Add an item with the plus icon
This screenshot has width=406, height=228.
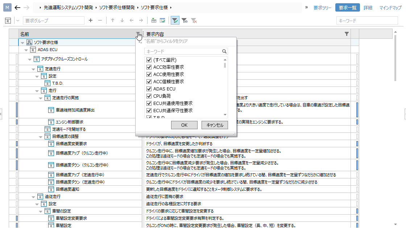(91, 20)
